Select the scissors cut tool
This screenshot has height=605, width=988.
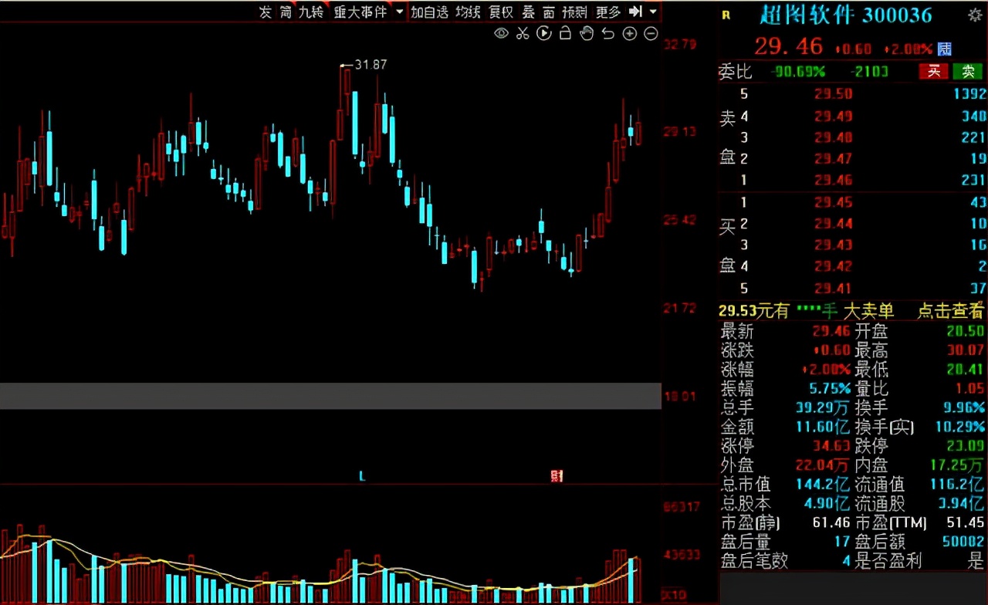point(523,33)
